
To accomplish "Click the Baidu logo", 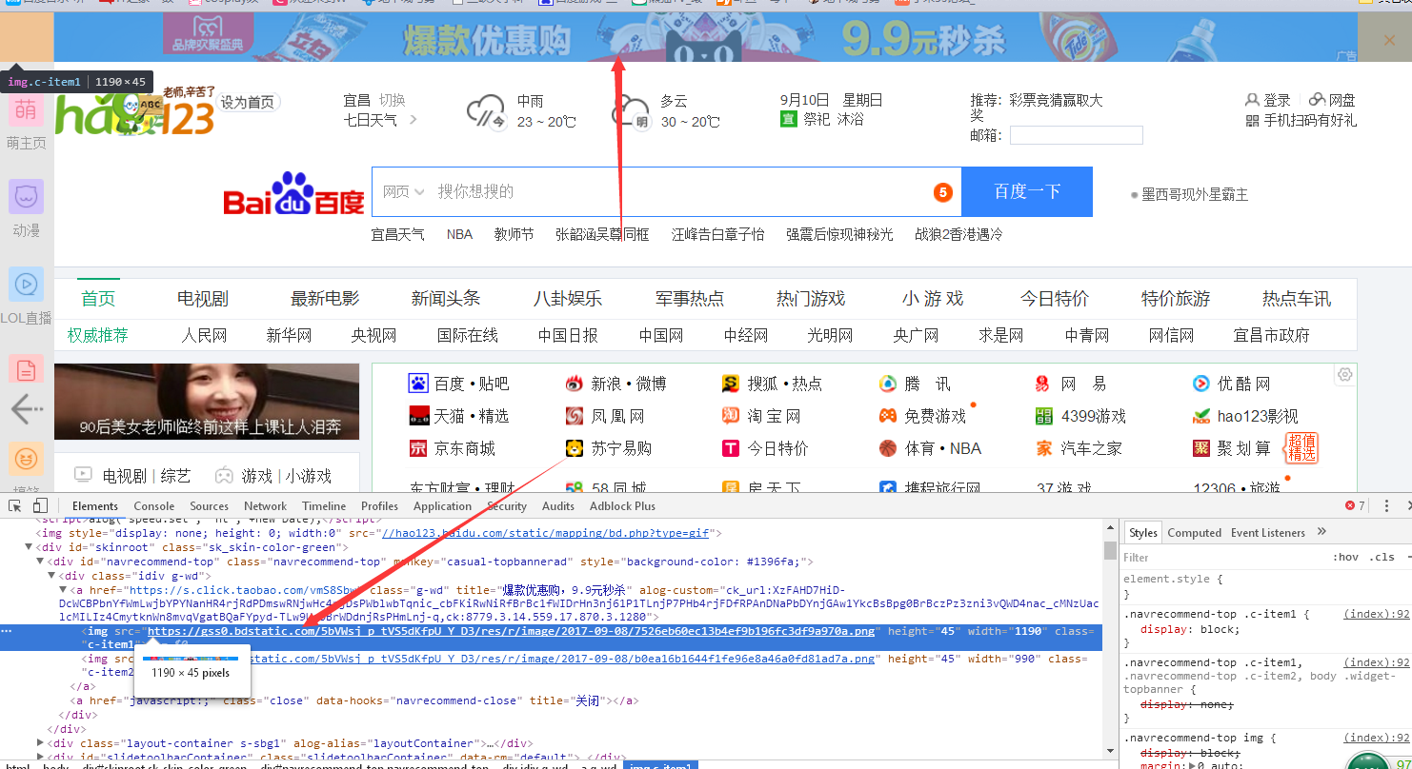I will coord(294,193).
